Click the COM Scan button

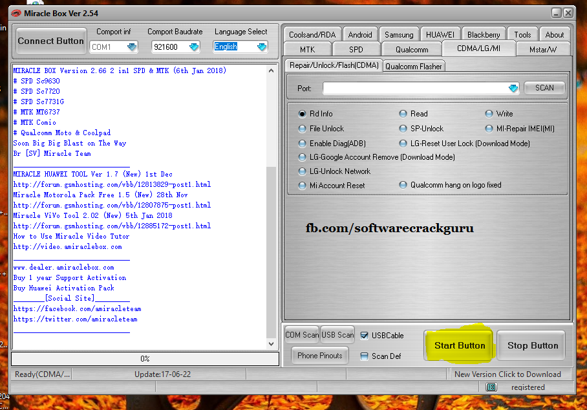pos(302,335)
